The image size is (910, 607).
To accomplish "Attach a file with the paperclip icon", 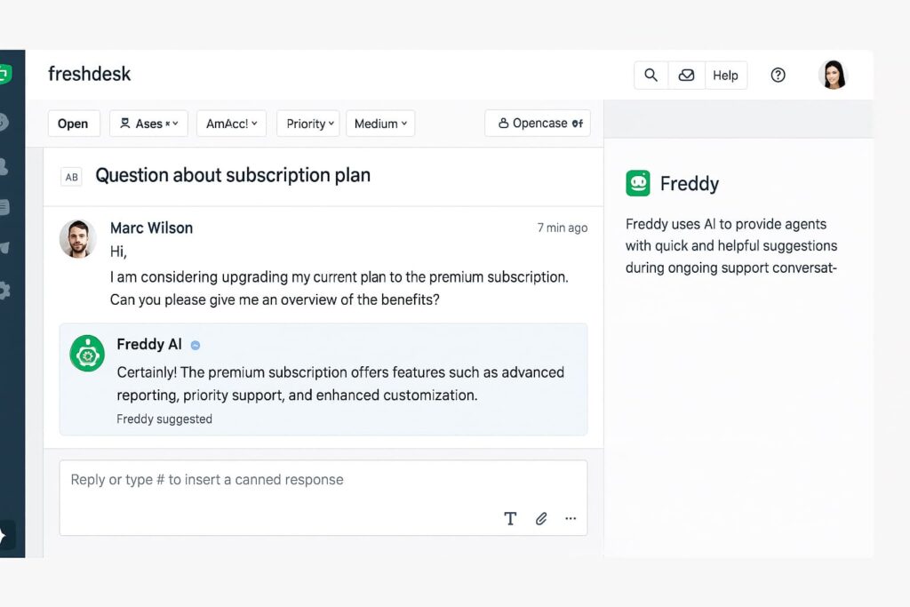I will [541, 519].
